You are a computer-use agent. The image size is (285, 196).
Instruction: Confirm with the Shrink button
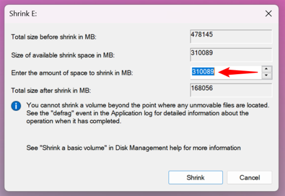click(195, 177)
